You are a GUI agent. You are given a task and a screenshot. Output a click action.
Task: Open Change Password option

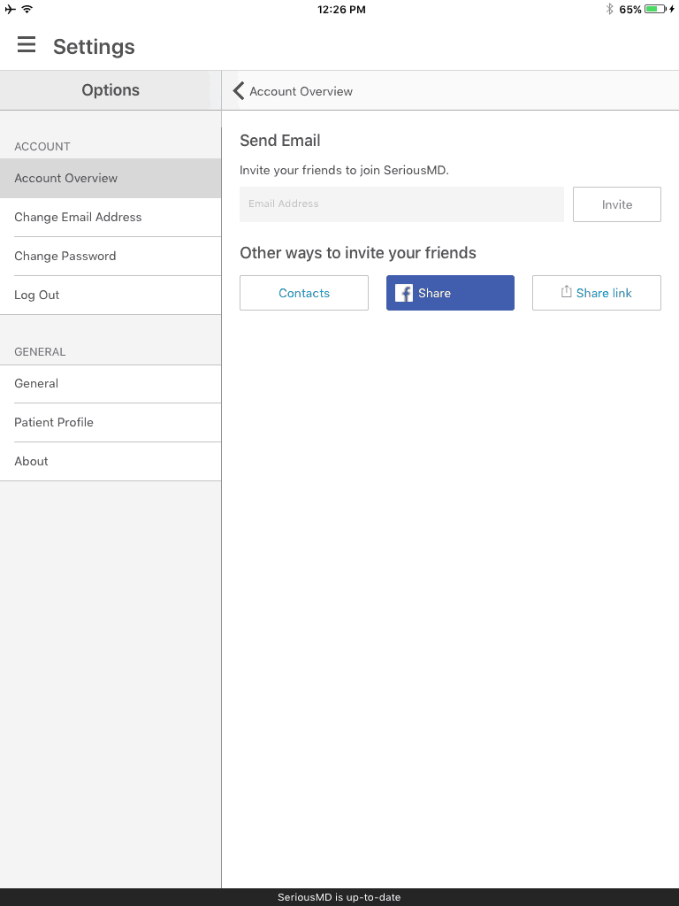(x=111, y=256)
